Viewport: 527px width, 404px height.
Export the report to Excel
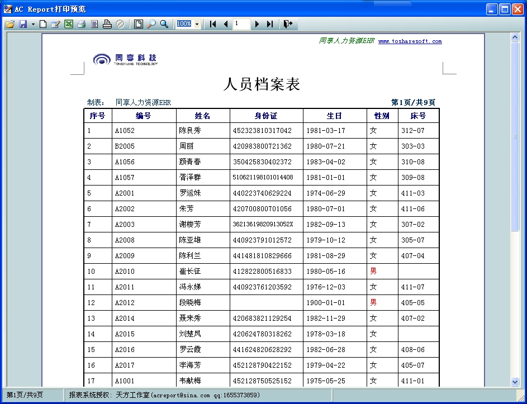[69, 24]
